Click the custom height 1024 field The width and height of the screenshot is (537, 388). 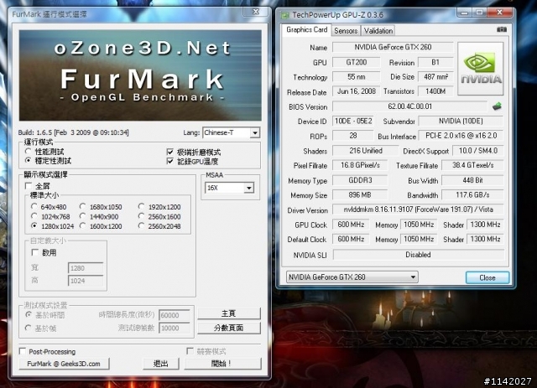point(86,281)
